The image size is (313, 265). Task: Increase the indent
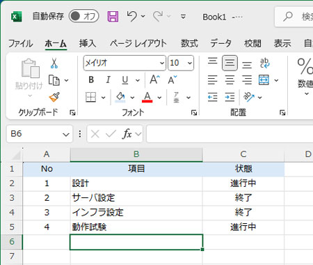click(230, 97)
